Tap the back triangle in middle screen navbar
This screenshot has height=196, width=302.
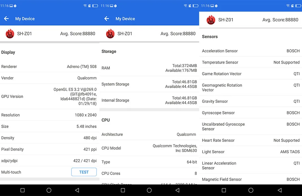(x=177, y=190)
